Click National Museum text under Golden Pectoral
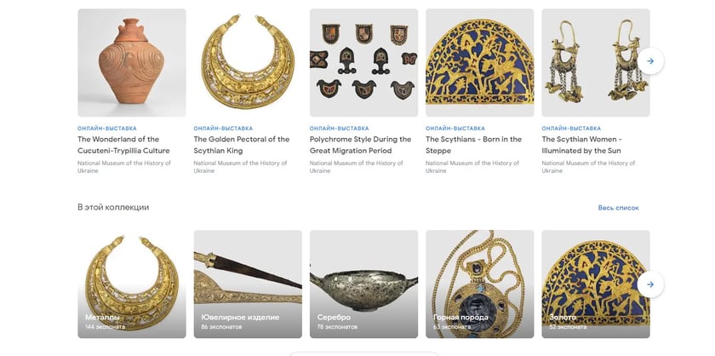 240,167
